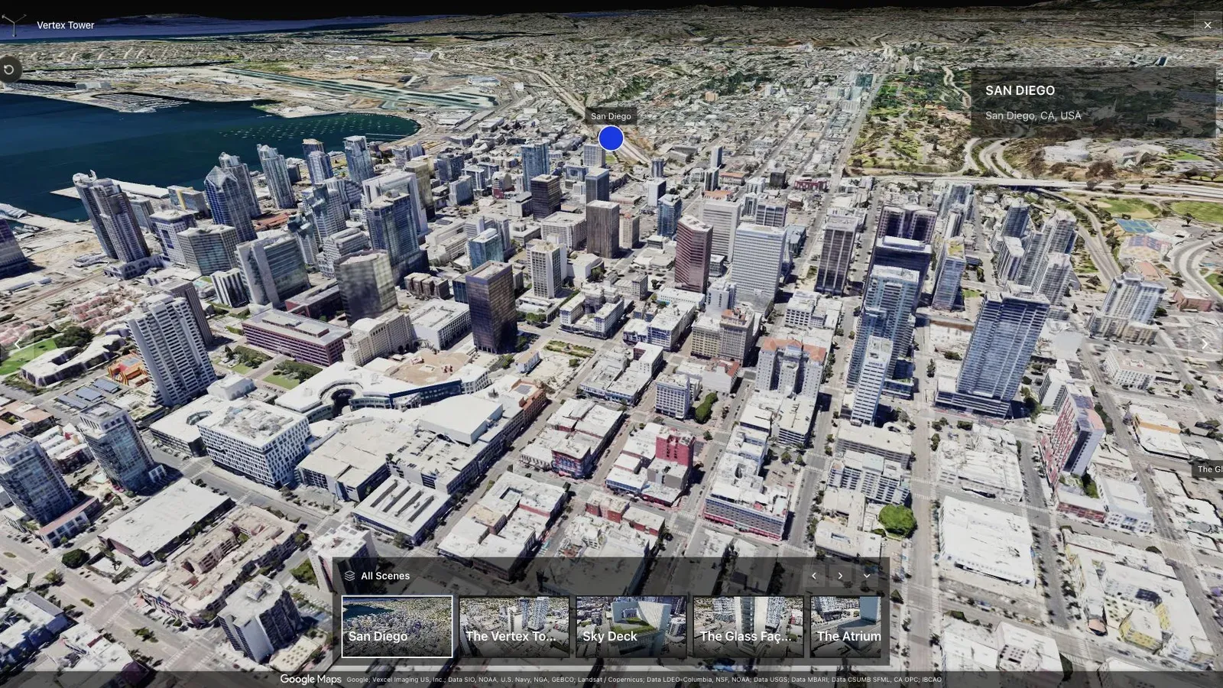Click the left-edge previous scene arrow
The image size is (1223, 688).
[x=17, y=344]
